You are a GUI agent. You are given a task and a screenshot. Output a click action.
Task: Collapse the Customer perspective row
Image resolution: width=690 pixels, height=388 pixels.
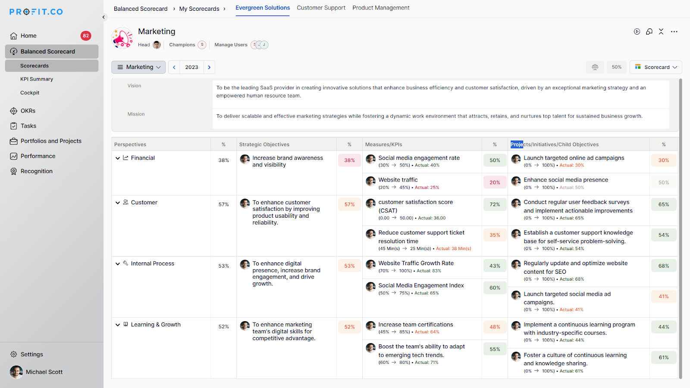[x=118, y=203]
